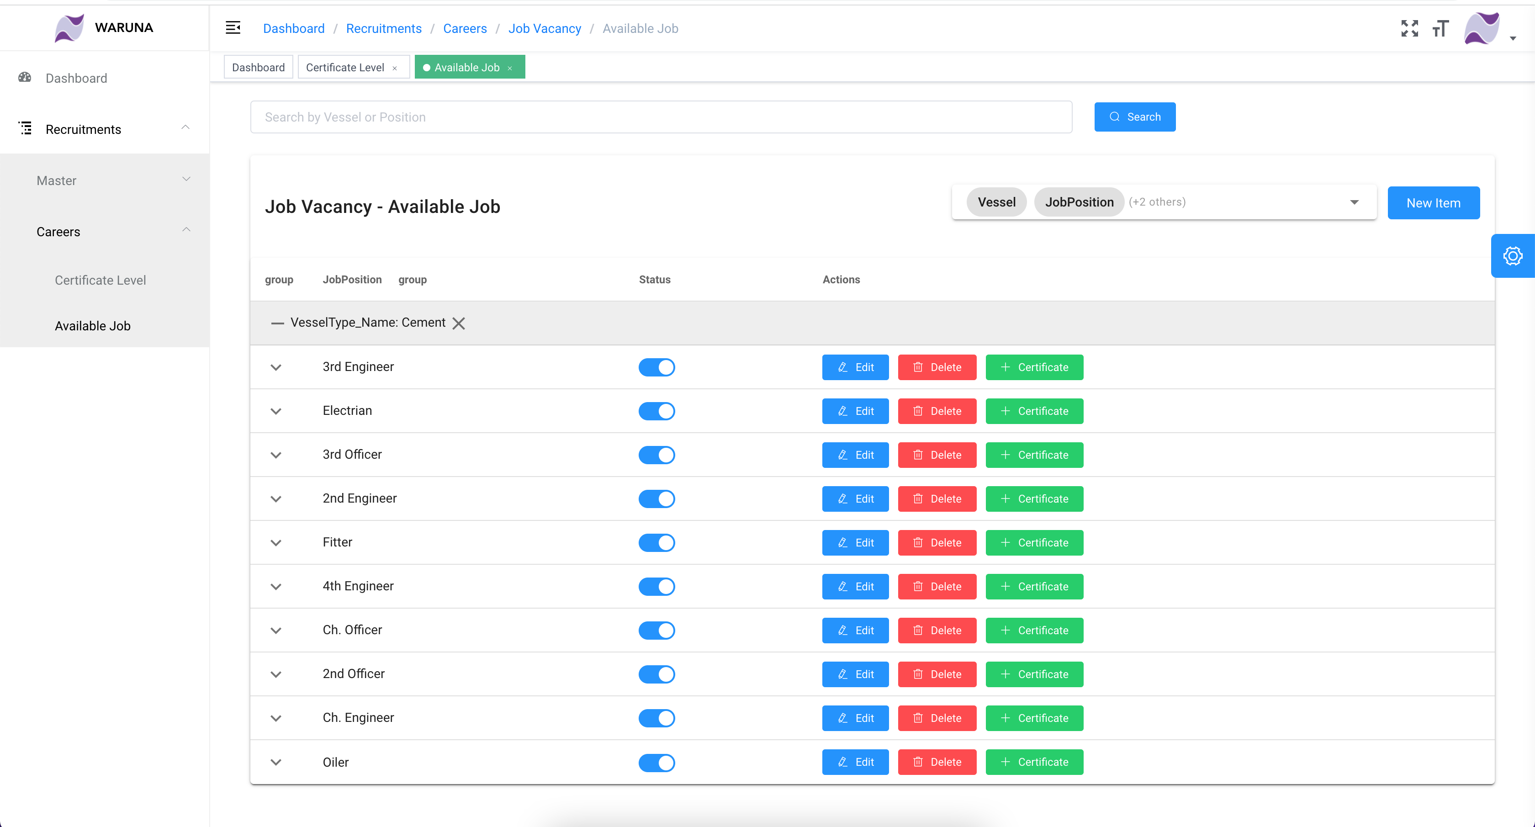This screenshot has height=827, width=1535.
Task: Collapse the Cement group row
Action: (277, 323)
